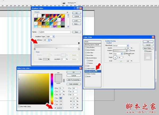Click the gradient Name text field
The height and width of the screenshot is (115, 159).
click(54, 32)
